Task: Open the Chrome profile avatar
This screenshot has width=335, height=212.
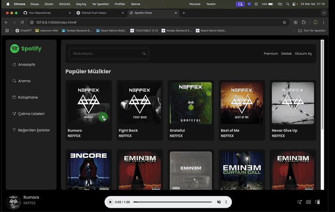Action: point(316,22)
